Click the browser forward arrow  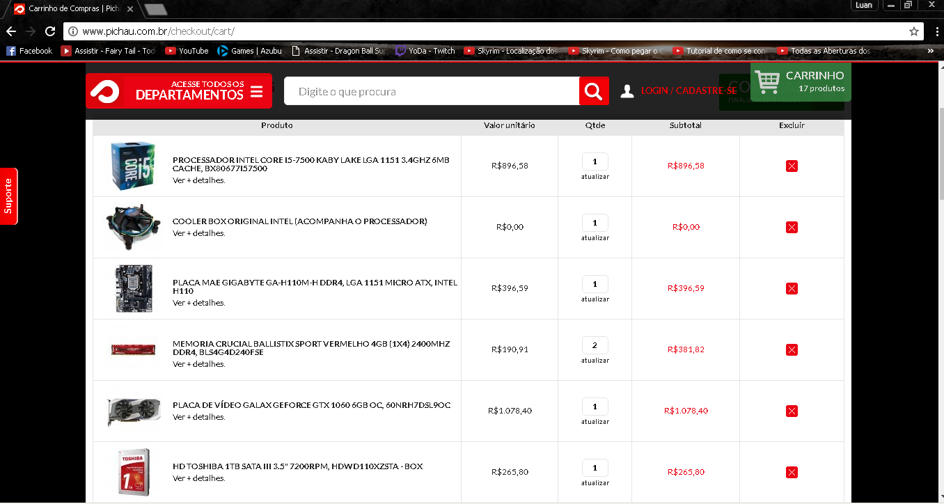(30, 31)
